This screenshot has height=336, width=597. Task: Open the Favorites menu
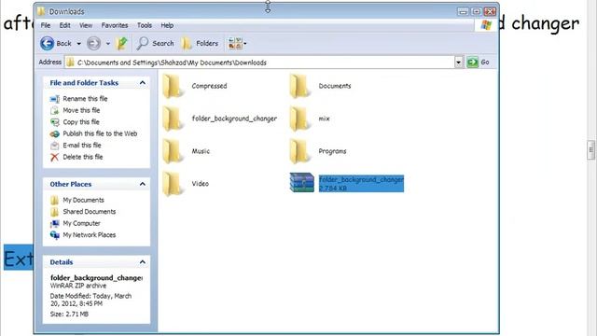point(115,25)
